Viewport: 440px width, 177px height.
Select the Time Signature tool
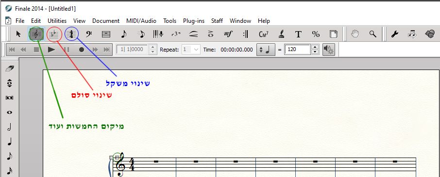(71, 34)
